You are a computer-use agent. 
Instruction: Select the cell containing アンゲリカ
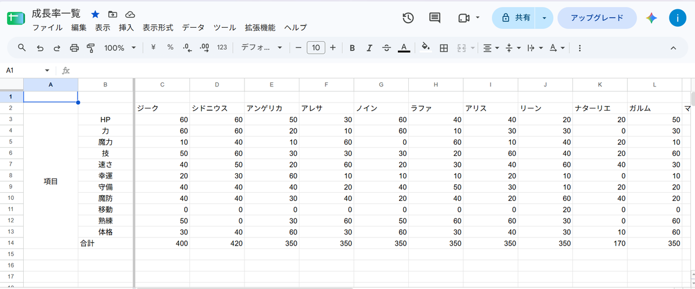pos(272,108)
